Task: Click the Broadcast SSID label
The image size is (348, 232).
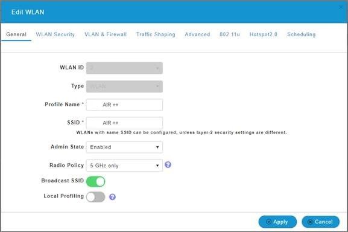Action: tap(63, 181)
